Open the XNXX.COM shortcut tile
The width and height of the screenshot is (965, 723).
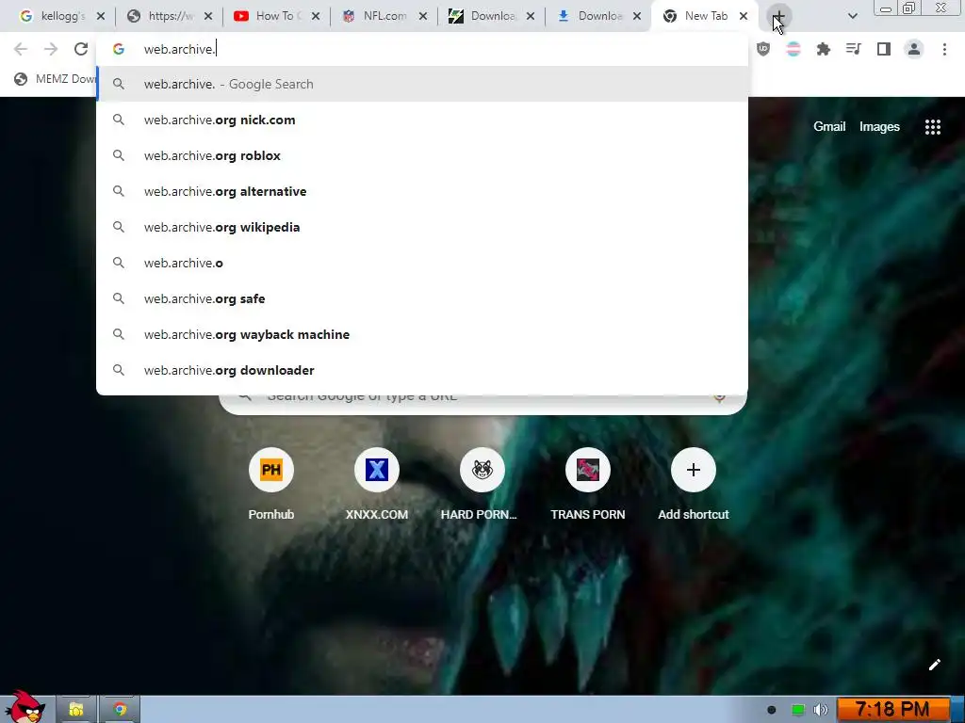tap(377, 485)
